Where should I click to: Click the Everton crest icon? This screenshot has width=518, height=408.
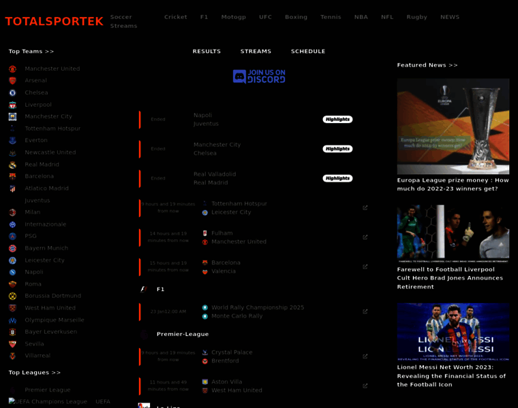point(12,140)
